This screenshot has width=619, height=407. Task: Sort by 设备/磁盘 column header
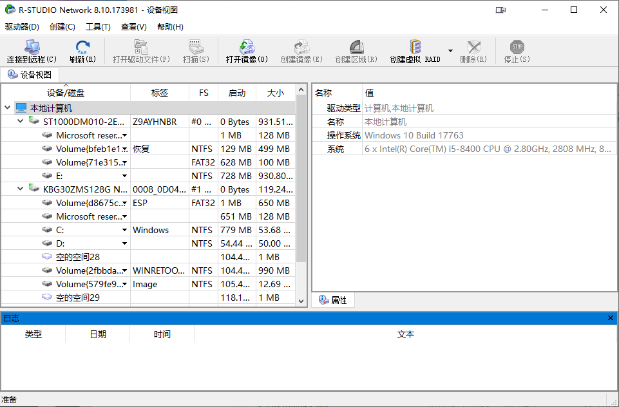(x=66, y=93)
